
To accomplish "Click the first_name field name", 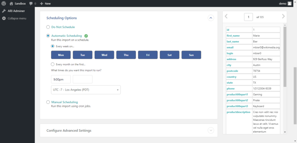I will [x=233, y=36].
